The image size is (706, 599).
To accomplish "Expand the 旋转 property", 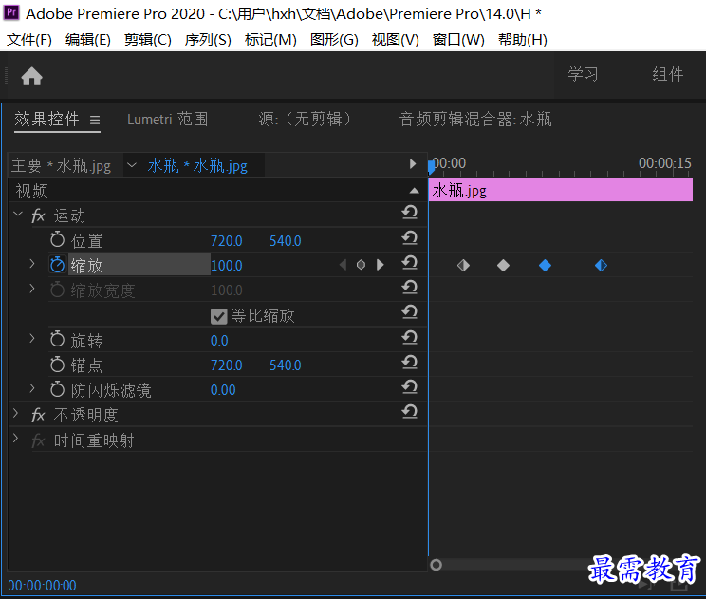I will [32, 338].
